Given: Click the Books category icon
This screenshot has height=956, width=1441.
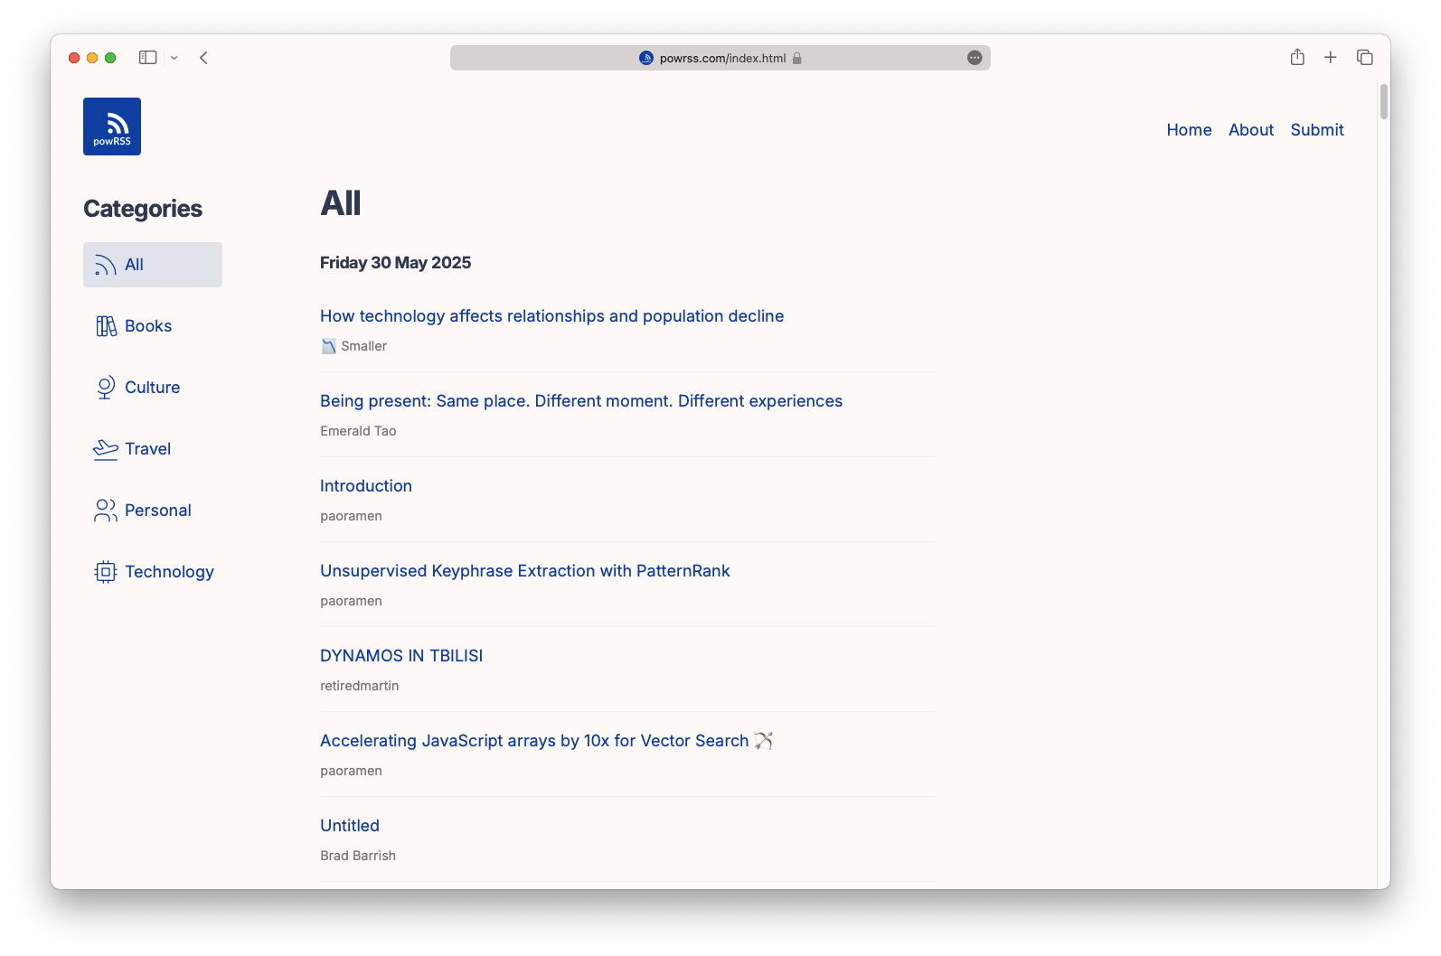Looking at the screenshot, I should [x=106, y=326].
